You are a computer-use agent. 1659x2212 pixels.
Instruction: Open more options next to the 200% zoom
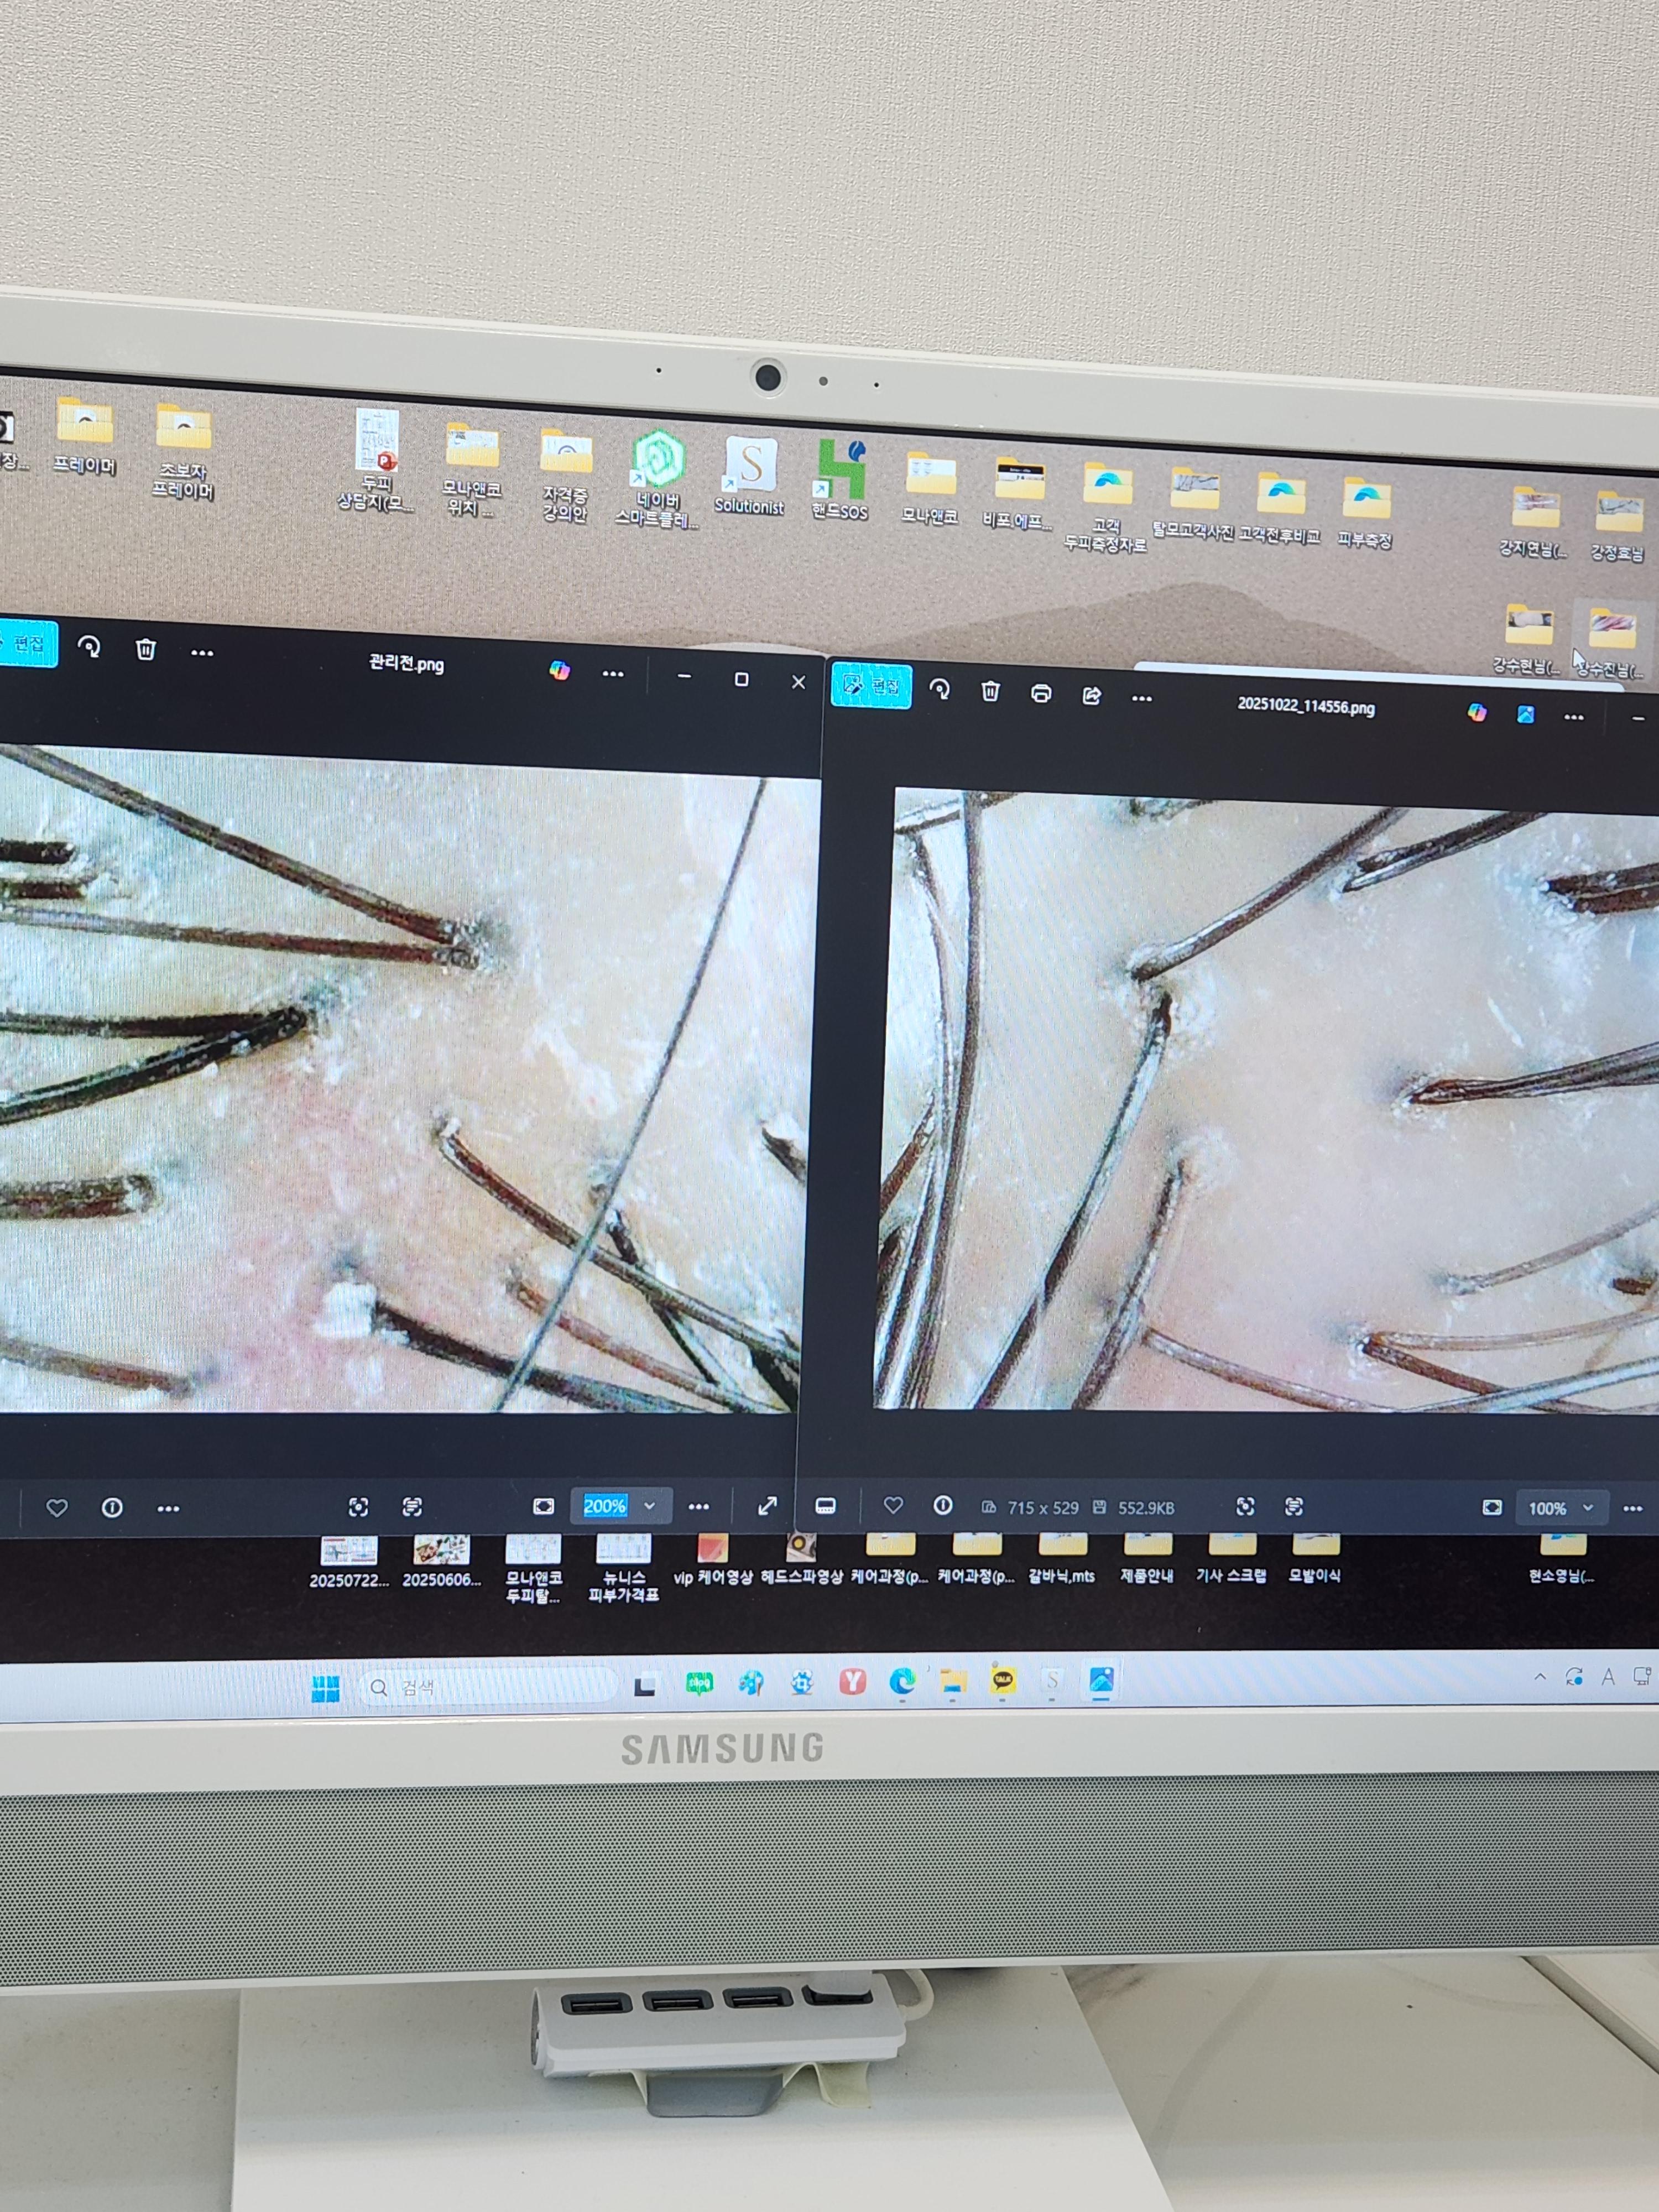699,1506
